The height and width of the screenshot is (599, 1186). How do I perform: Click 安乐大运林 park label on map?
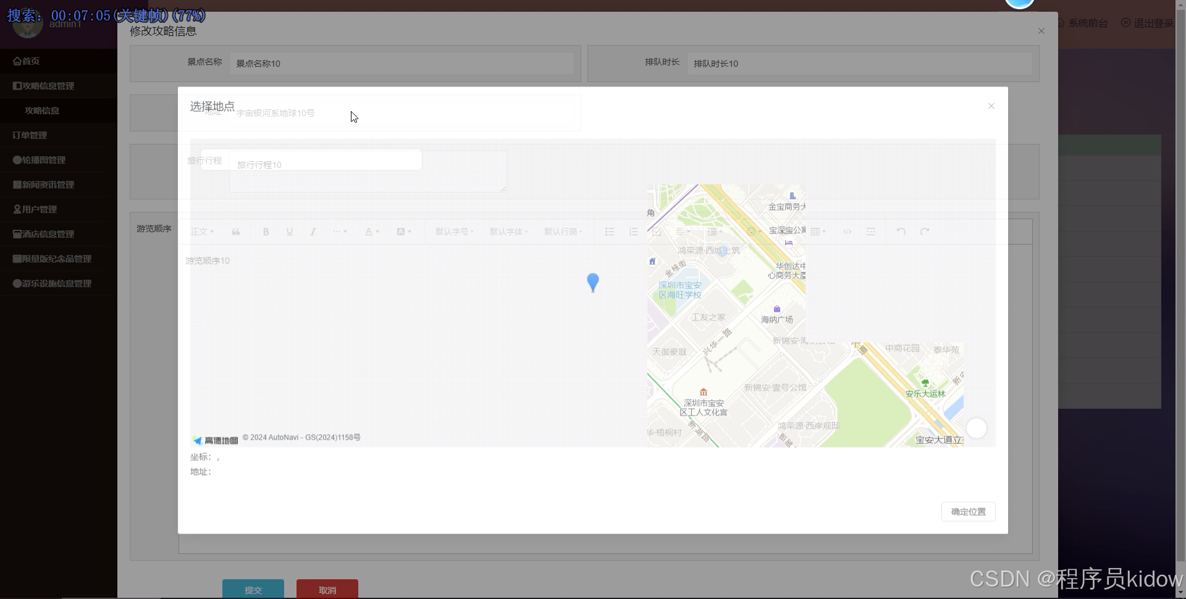925,393
